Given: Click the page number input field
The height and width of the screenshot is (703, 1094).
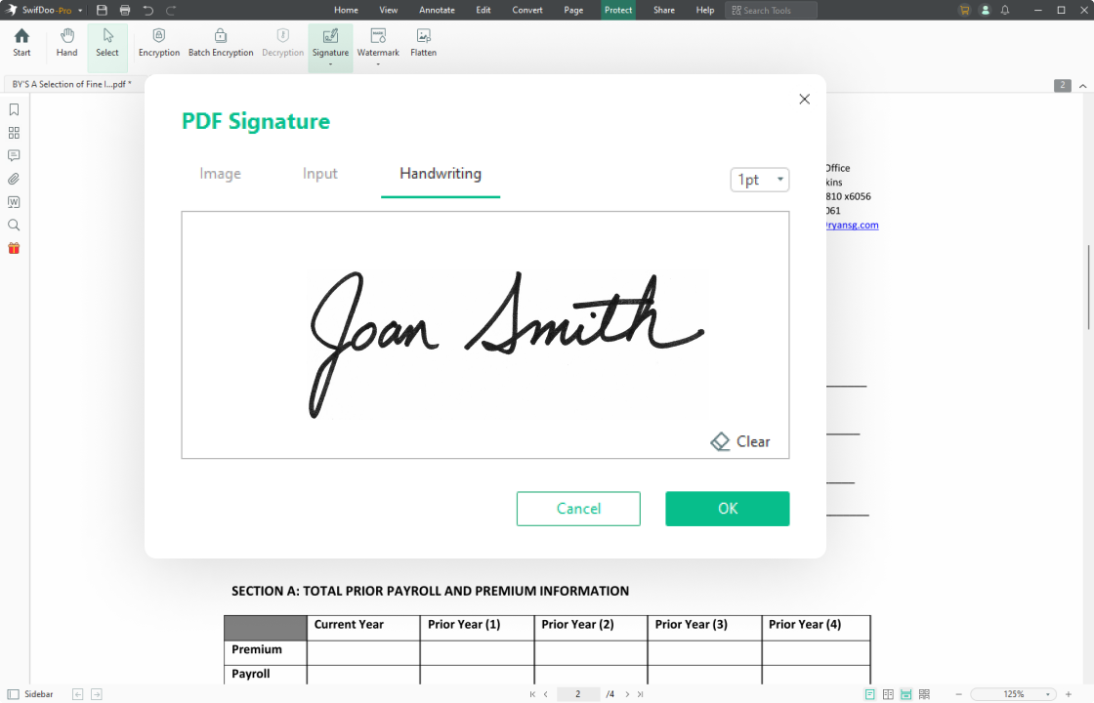Looking at the screenshot, I should (578, 694).
